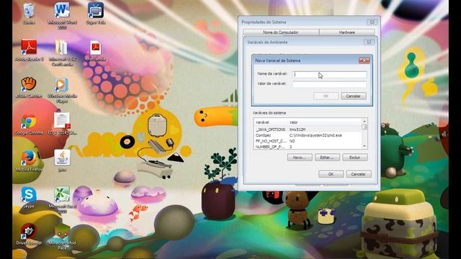Viewport: 461px width, 259px height.
Task: Select the FP_NO_HOST_C... variable row
Action: click(308, 141)
